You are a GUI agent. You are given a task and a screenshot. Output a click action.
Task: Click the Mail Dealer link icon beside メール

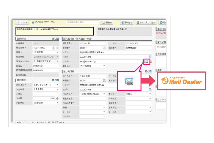(147, 62)
